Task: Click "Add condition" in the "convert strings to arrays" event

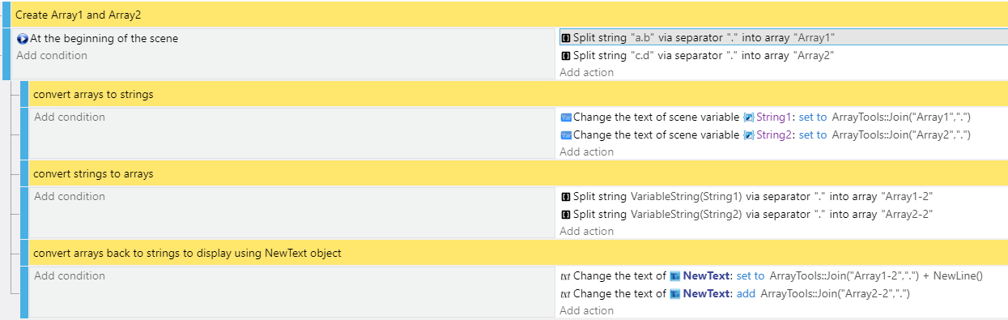Action: [x=70, y=197]
